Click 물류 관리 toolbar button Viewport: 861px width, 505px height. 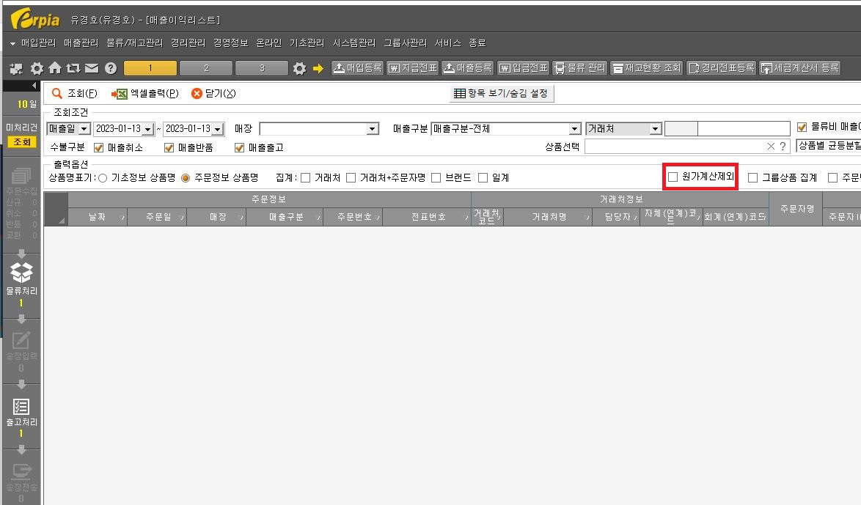(x=580, y=68)
